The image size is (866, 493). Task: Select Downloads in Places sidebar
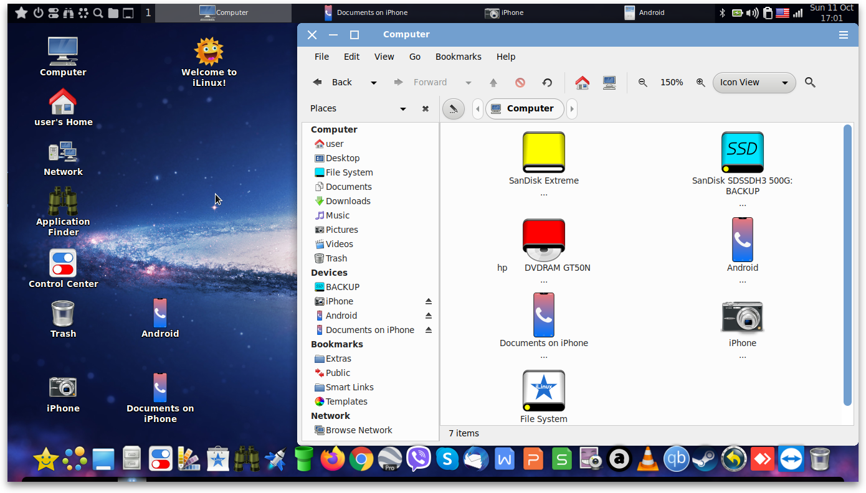[342, 201]
